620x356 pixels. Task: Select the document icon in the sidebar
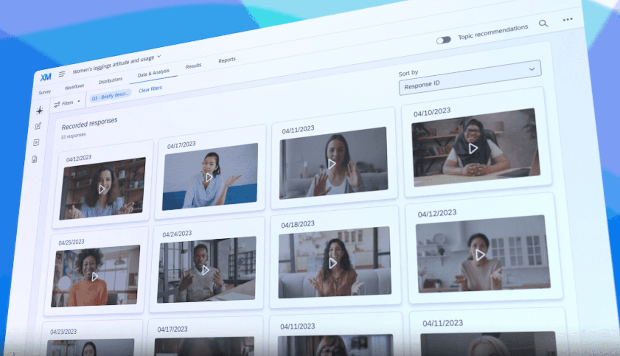coord(34,159)
